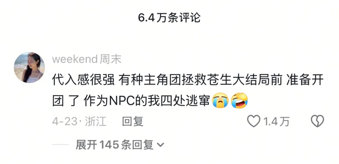The image size is (339, 164).
Task: Tap the crying face emoji
Action: (x=220, y=101)
